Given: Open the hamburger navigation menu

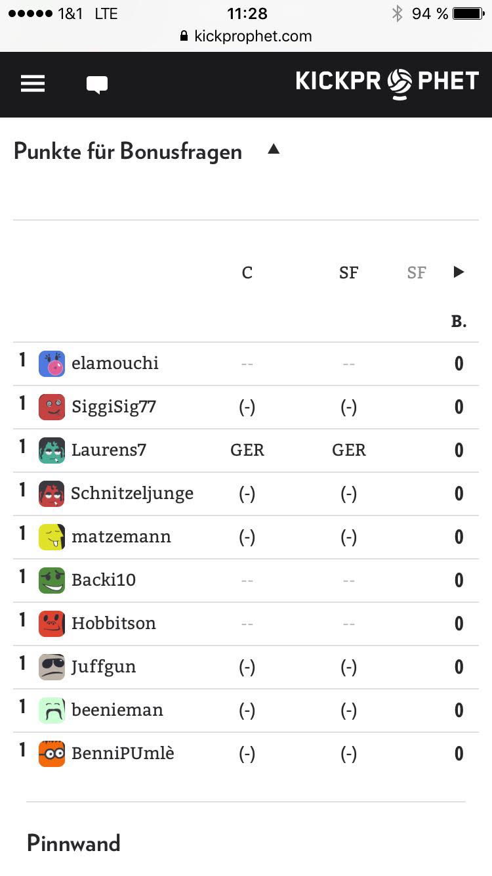Looking at the screenshot, I should pyautogui.click(x=33, y=83).
